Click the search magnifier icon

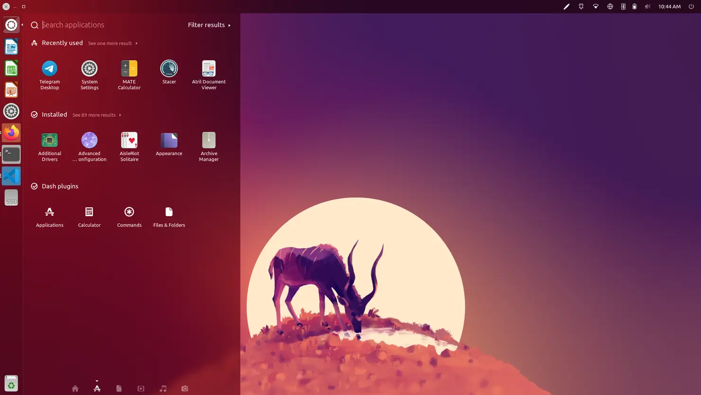tap(35, 25)
